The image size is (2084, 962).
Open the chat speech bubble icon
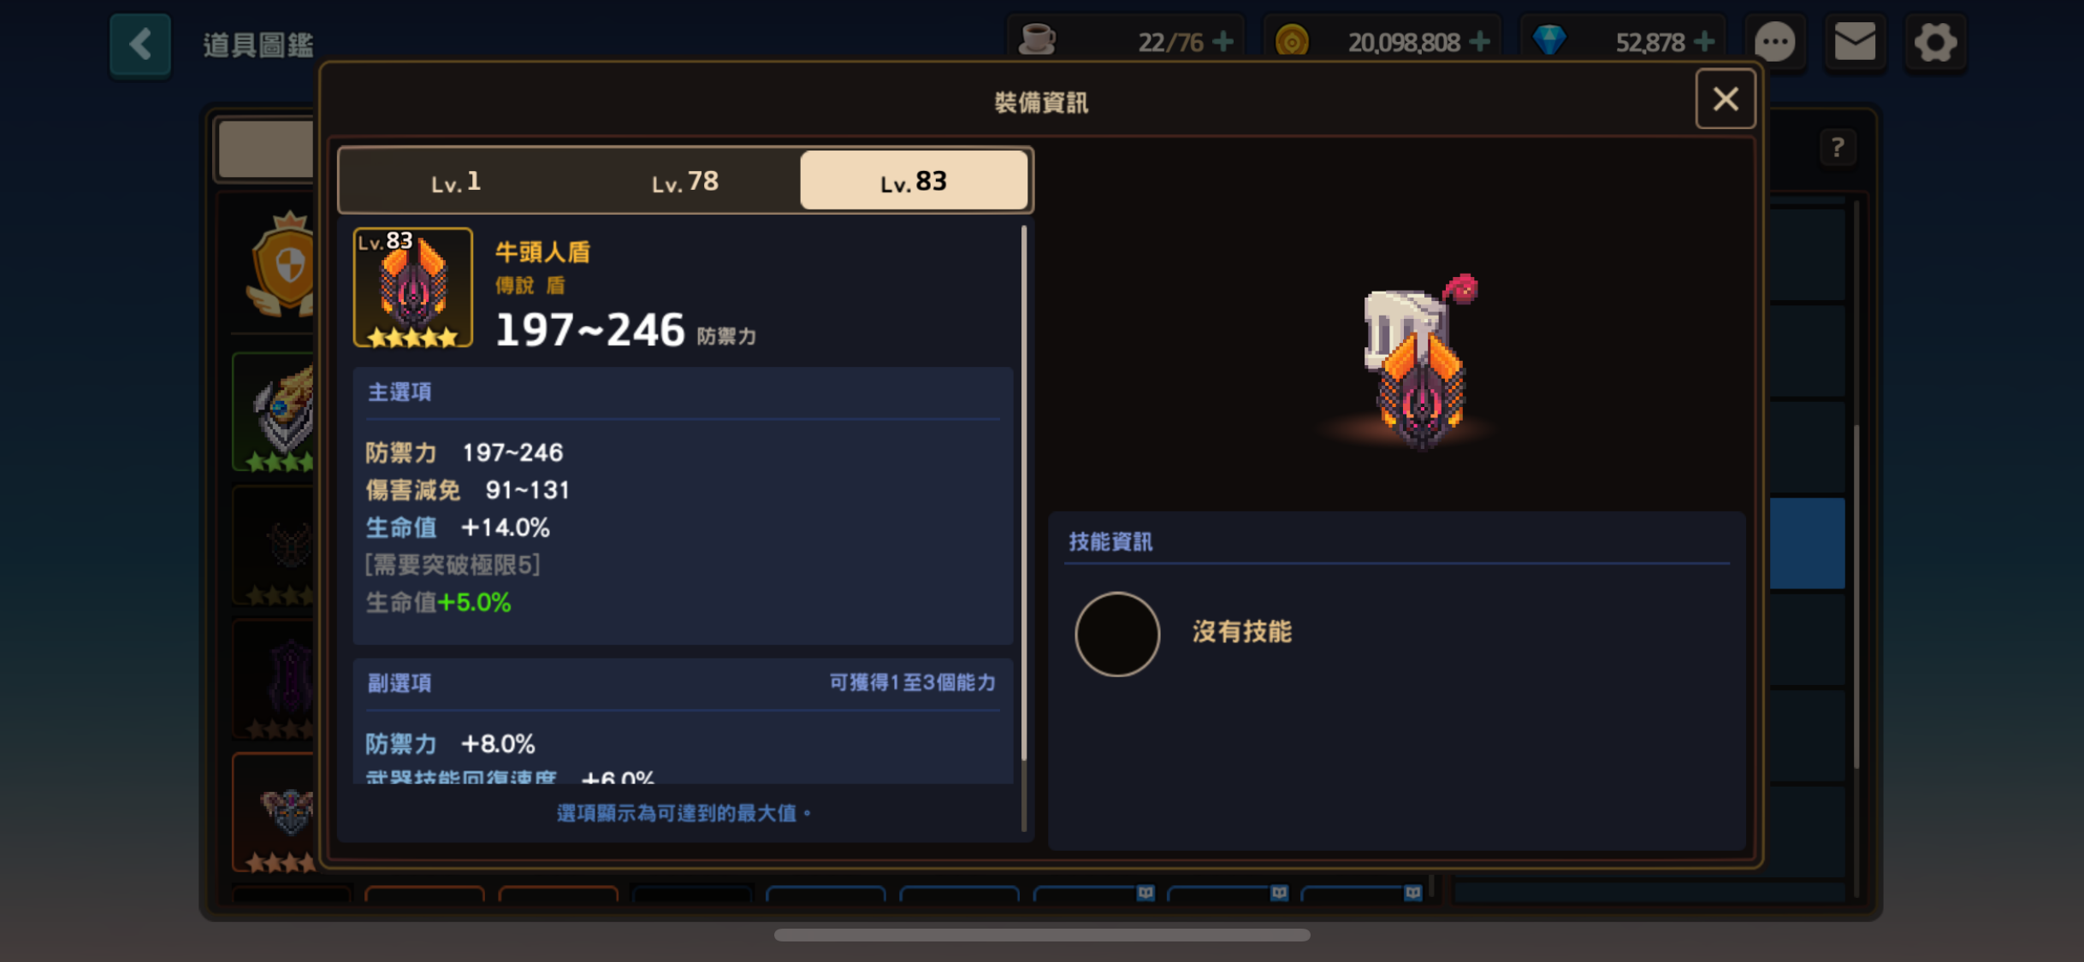pyautogui.click(x=1774, y=42)
